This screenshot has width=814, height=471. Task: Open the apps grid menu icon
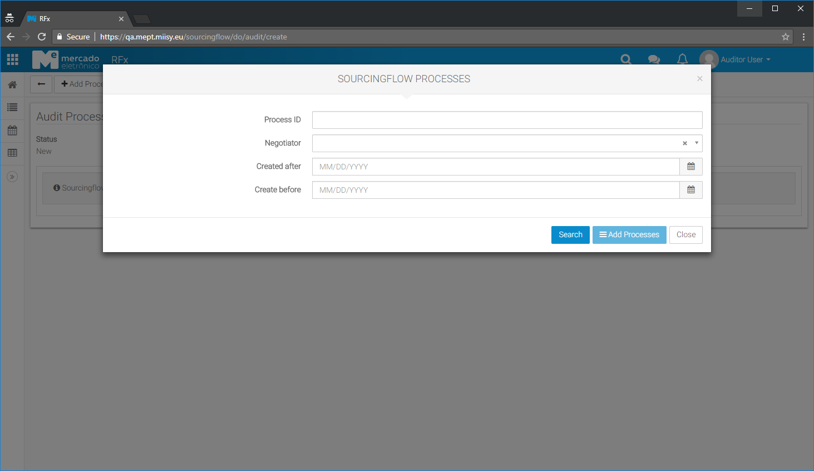tap(12, 59)
